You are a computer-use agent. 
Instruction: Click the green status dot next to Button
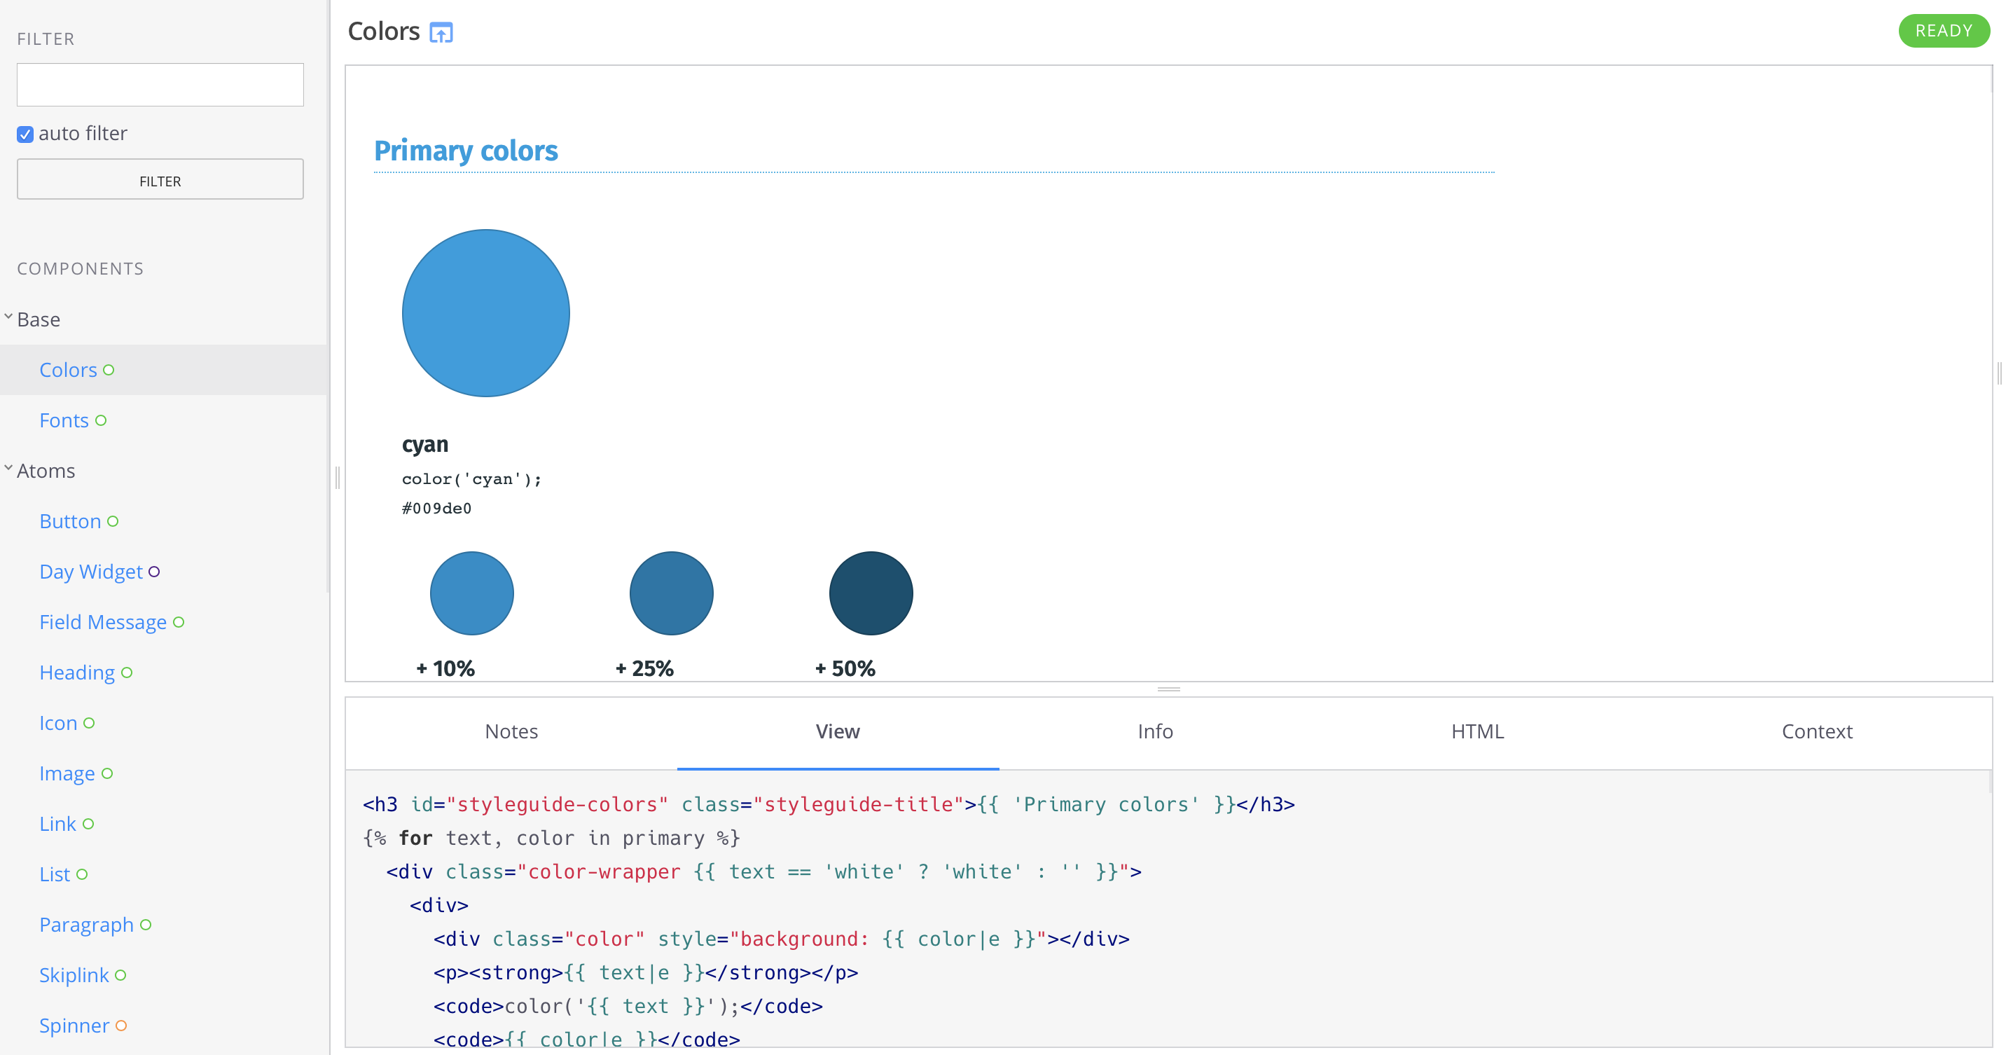113,522
